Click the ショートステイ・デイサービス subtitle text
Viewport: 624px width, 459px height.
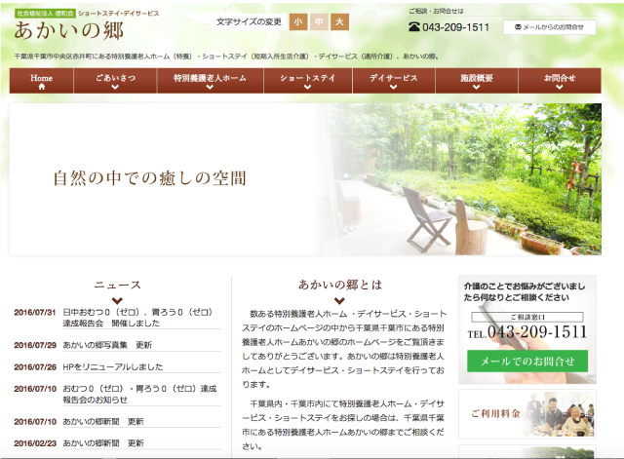click(119, 13)
